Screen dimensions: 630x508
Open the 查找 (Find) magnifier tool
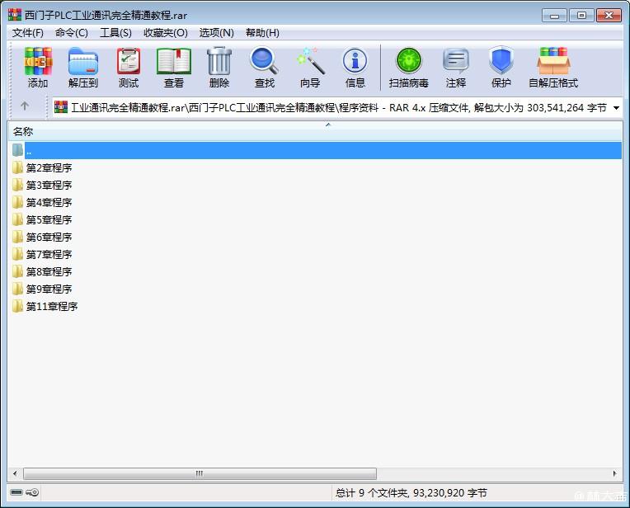point(265,68)
